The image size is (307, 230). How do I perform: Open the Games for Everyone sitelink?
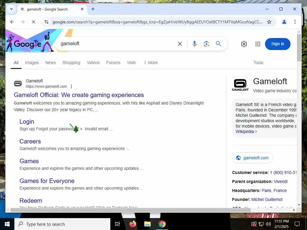click(x=47, y=181)
